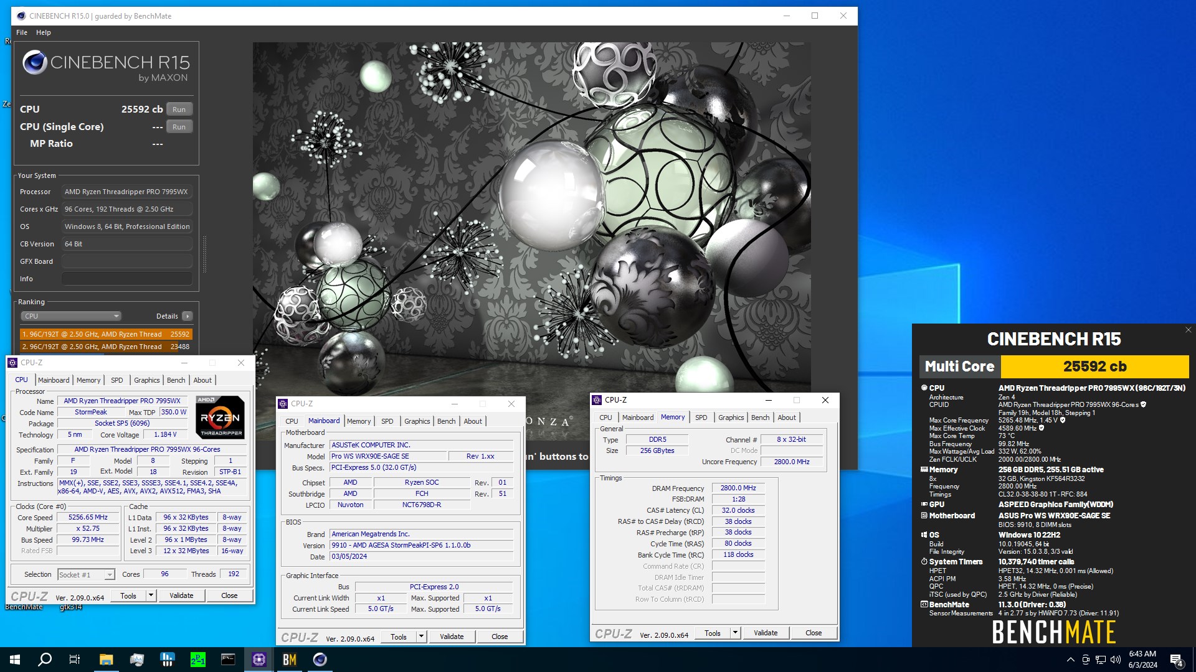
Task: Open SPD tab in the middle CPU-Z window
Action: pyautogui.click(x=387, y=421)
